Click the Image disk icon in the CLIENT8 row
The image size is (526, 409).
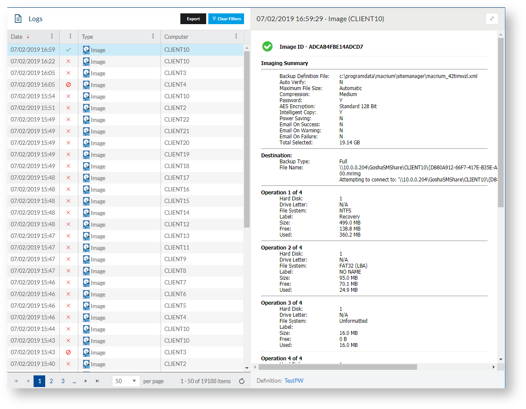coord(86,271)
